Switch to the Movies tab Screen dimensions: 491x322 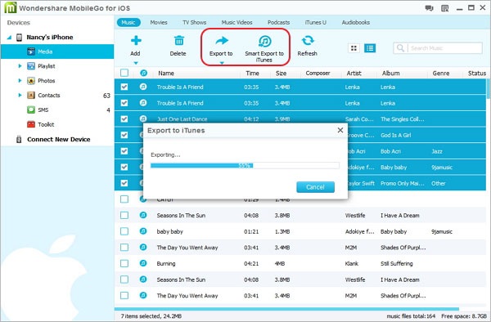[x=159, y=23]
